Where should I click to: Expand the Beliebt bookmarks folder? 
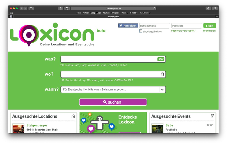click(134, 13)
